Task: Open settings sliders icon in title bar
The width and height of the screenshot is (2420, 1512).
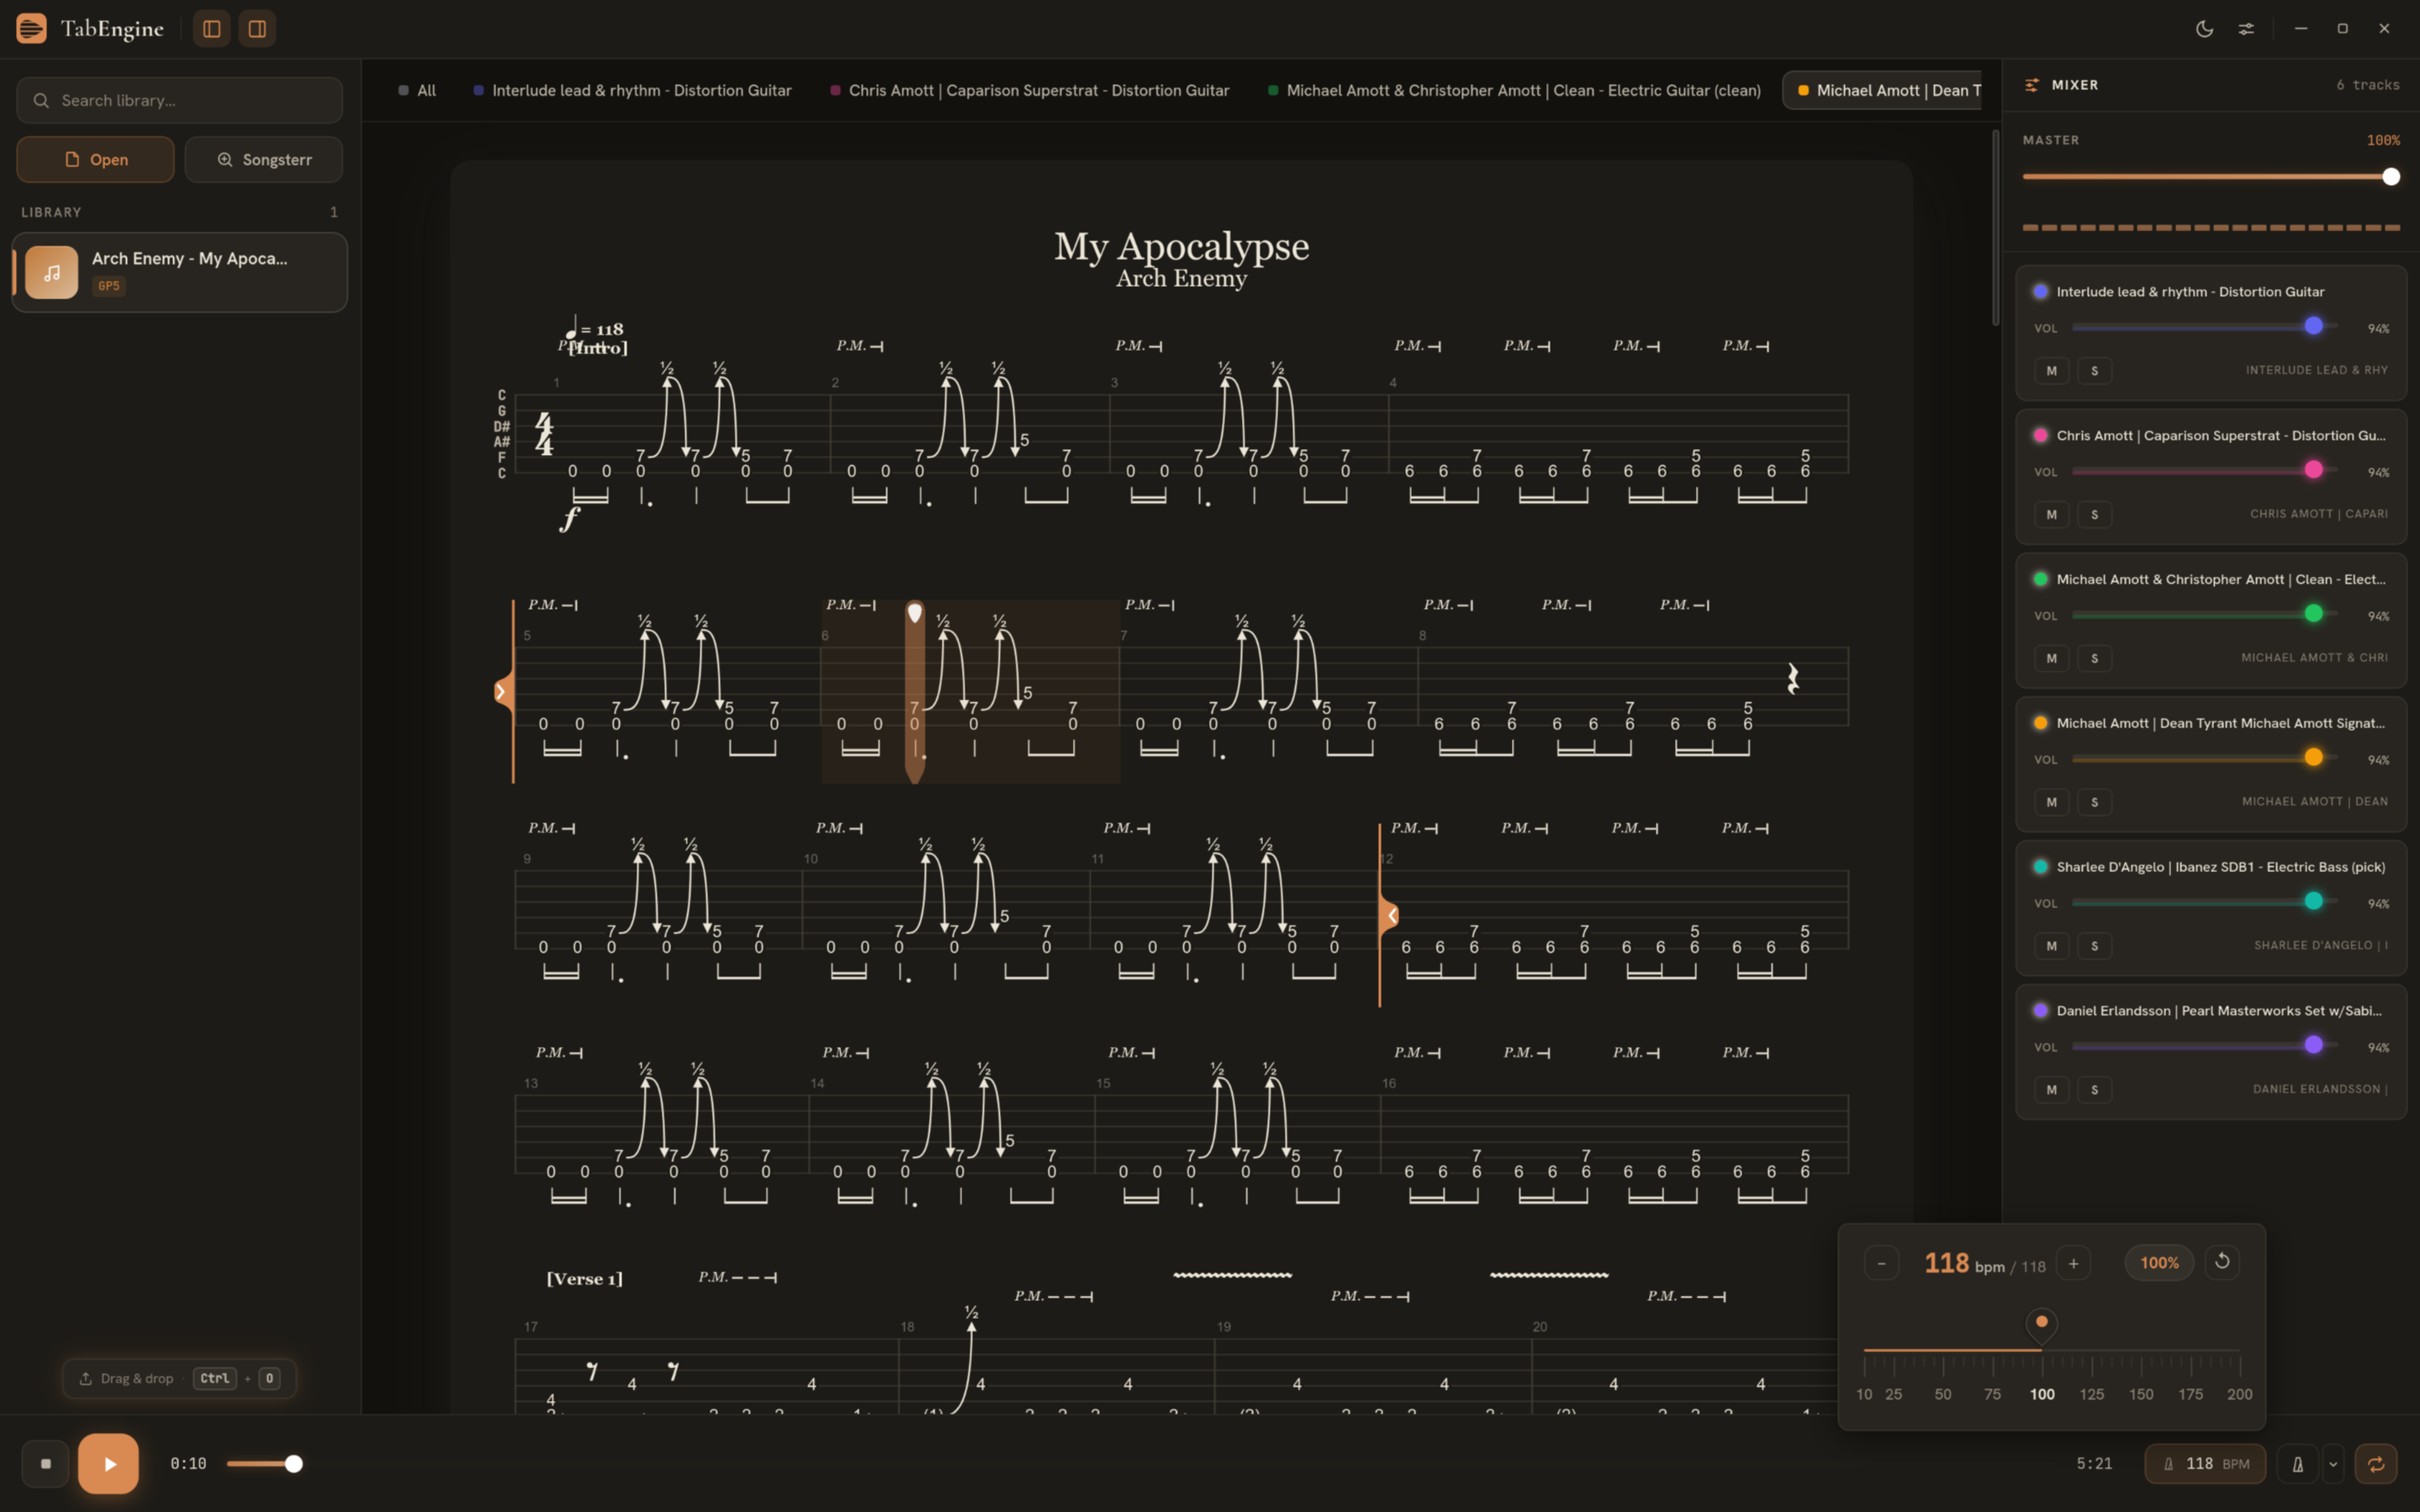Action: pyautogui.click(x=2246, y=29)
